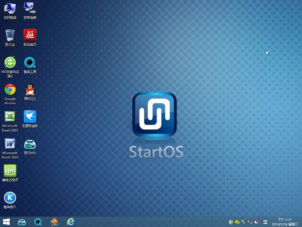
Task: Launch Google Chrome from desktop
Action: (10, 94)
